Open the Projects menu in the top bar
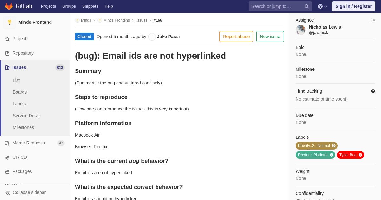The width and height of the screenshot is (381, 200). pos(48,6)
